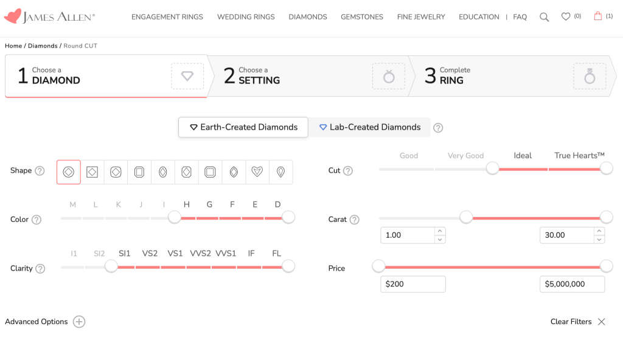Select the Cushion diamond shape
This screenshot has height=343, width=623.
pos(116,172)
